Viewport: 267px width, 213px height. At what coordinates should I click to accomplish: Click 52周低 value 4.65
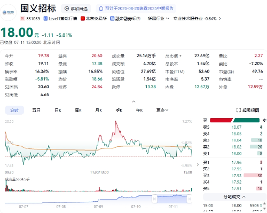pos(44,94)
